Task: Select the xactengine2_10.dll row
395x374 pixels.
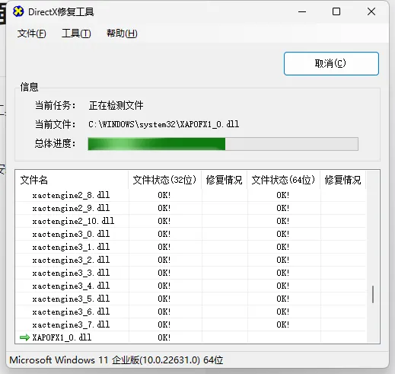Action: [190, 221]
